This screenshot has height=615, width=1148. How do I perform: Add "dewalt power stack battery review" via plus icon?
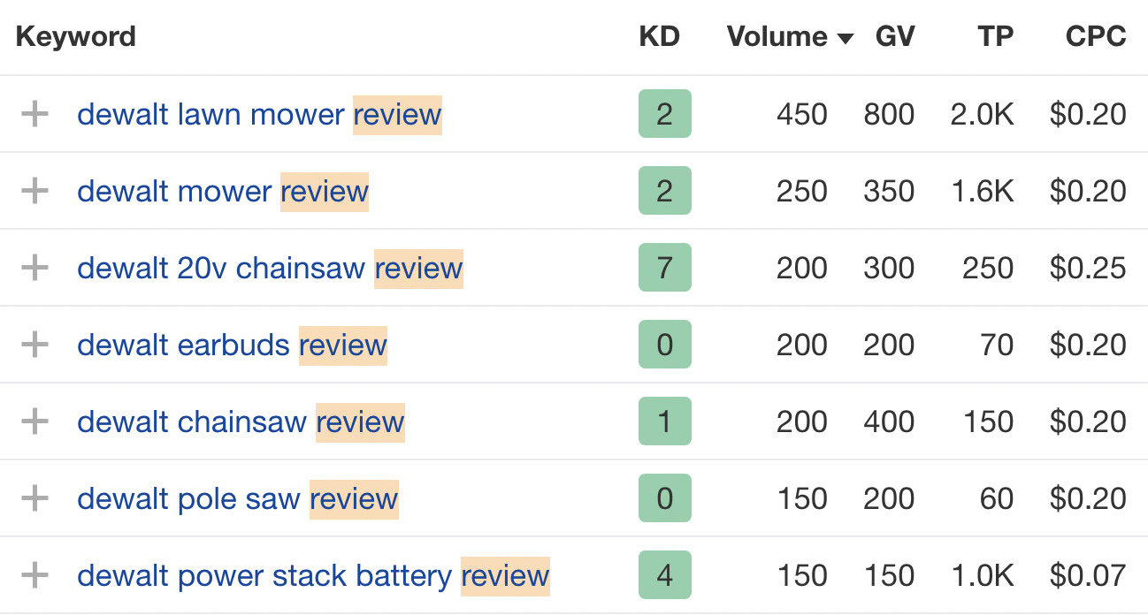(x=35, y=575)
